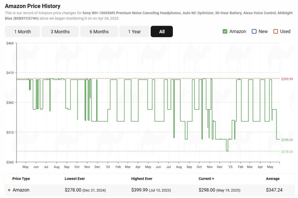298x198 pixels.
Task: Enable the New price checkbox
Action: coord(254,31)
